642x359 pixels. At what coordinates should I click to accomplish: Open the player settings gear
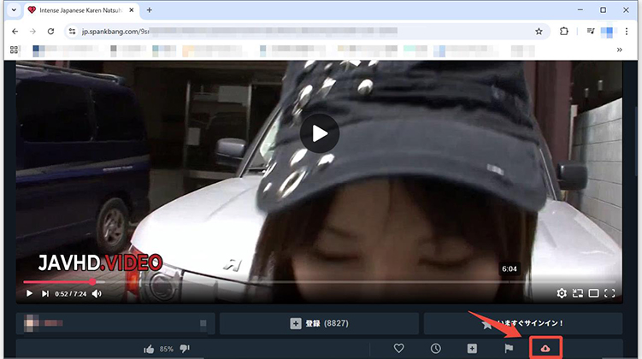562,293
